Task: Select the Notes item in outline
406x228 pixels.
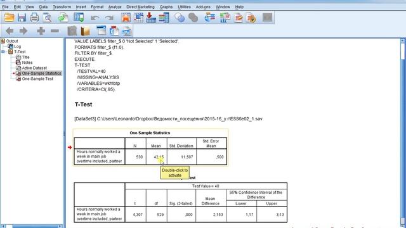Action: [27, 63]
